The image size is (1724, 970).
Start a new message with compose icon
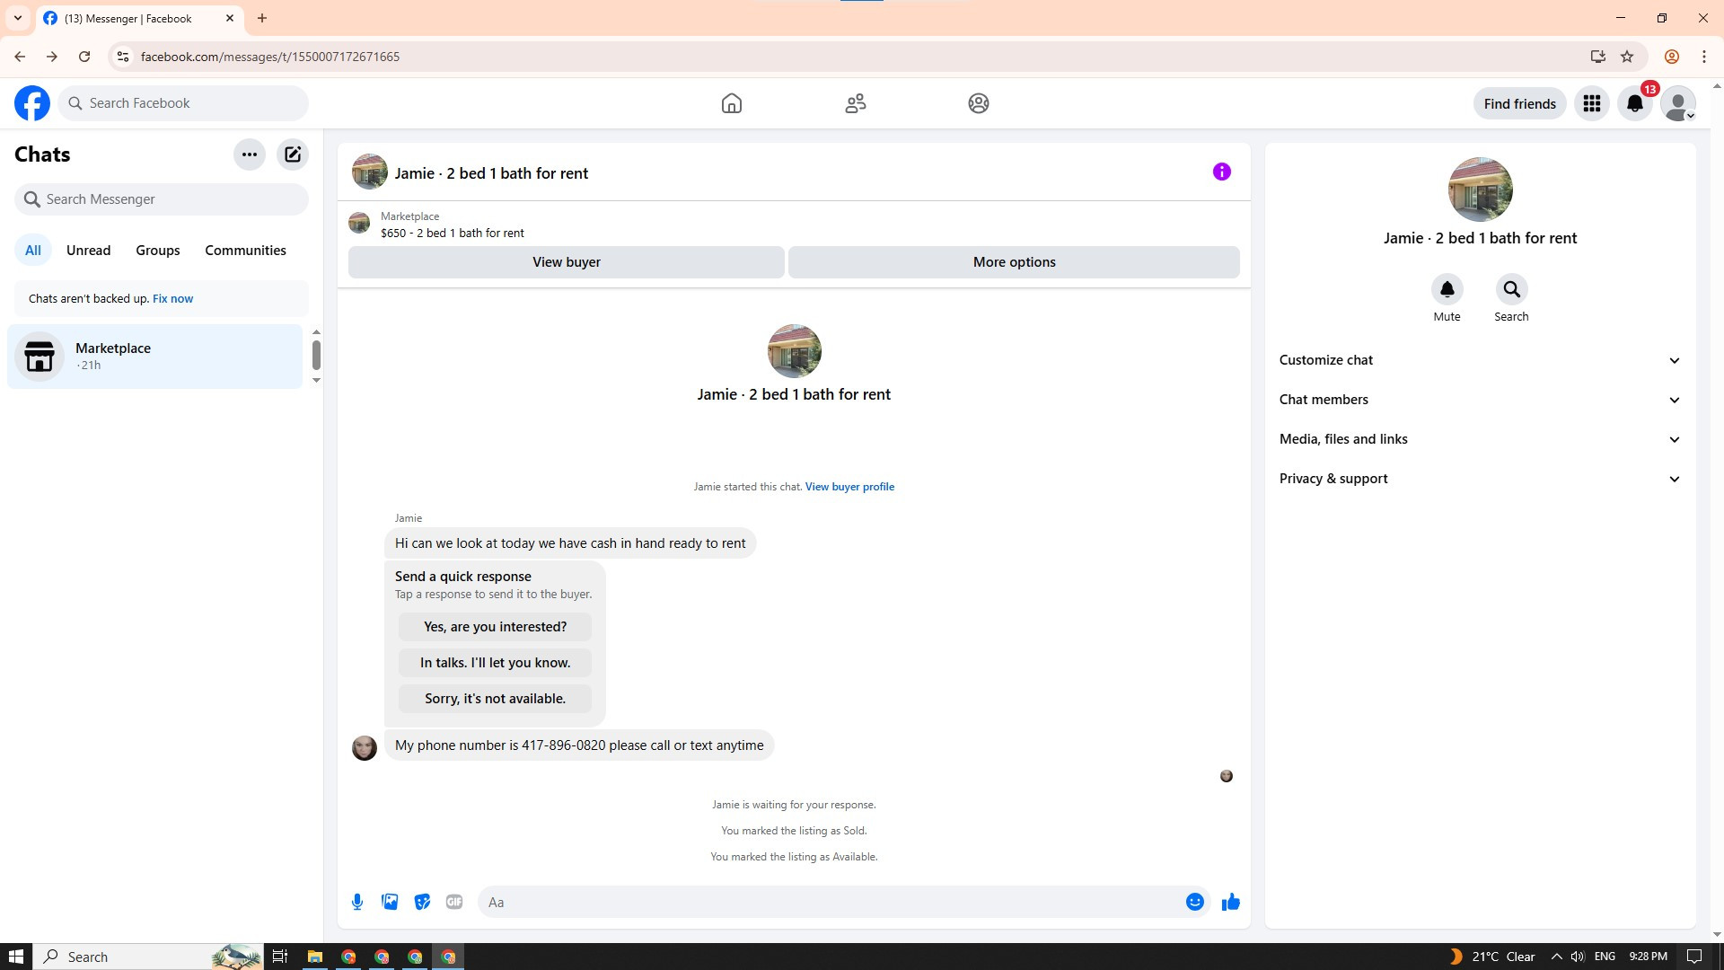[x=293, y=154]
